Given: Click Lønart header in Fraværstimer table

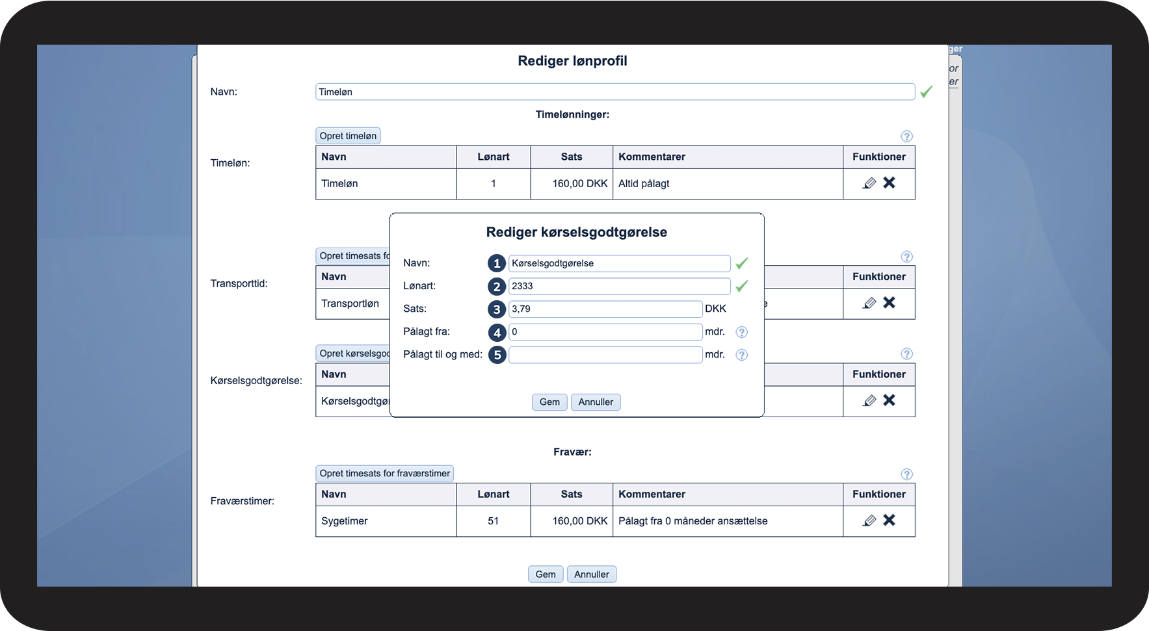Looking at the screenshot, I should point(494,494).
